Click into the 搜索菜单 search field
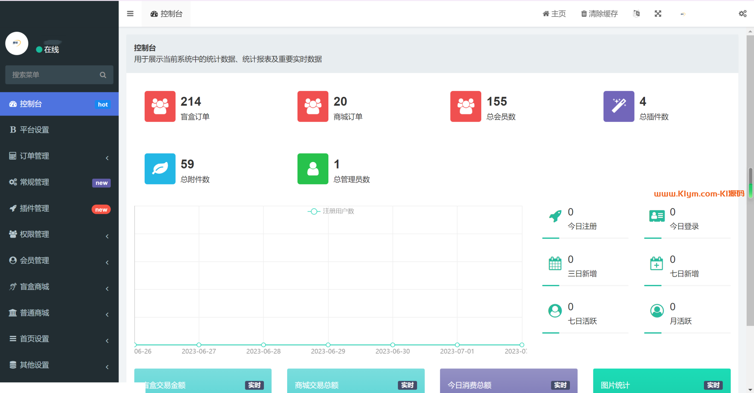 tap(52, 75)
